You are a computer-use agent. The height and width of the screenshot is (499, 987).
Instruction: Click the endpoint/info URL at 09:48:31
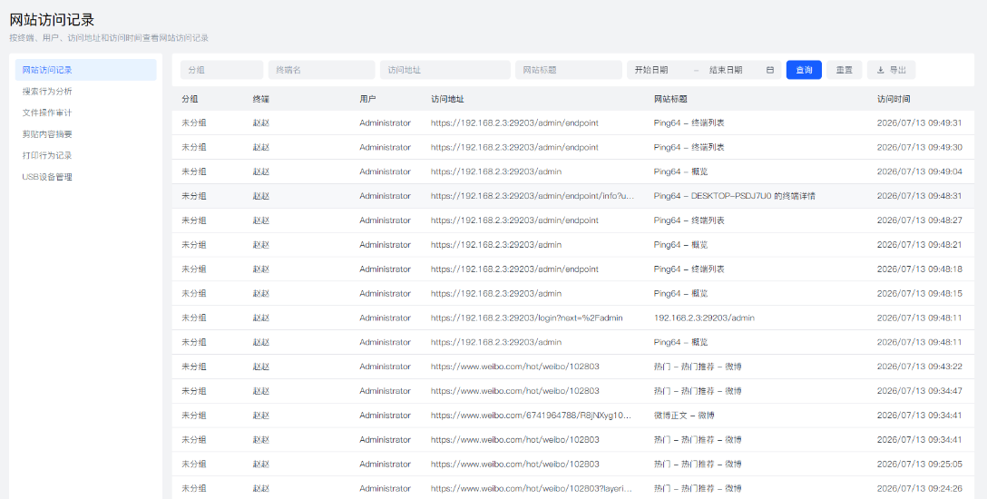[533, 196]
